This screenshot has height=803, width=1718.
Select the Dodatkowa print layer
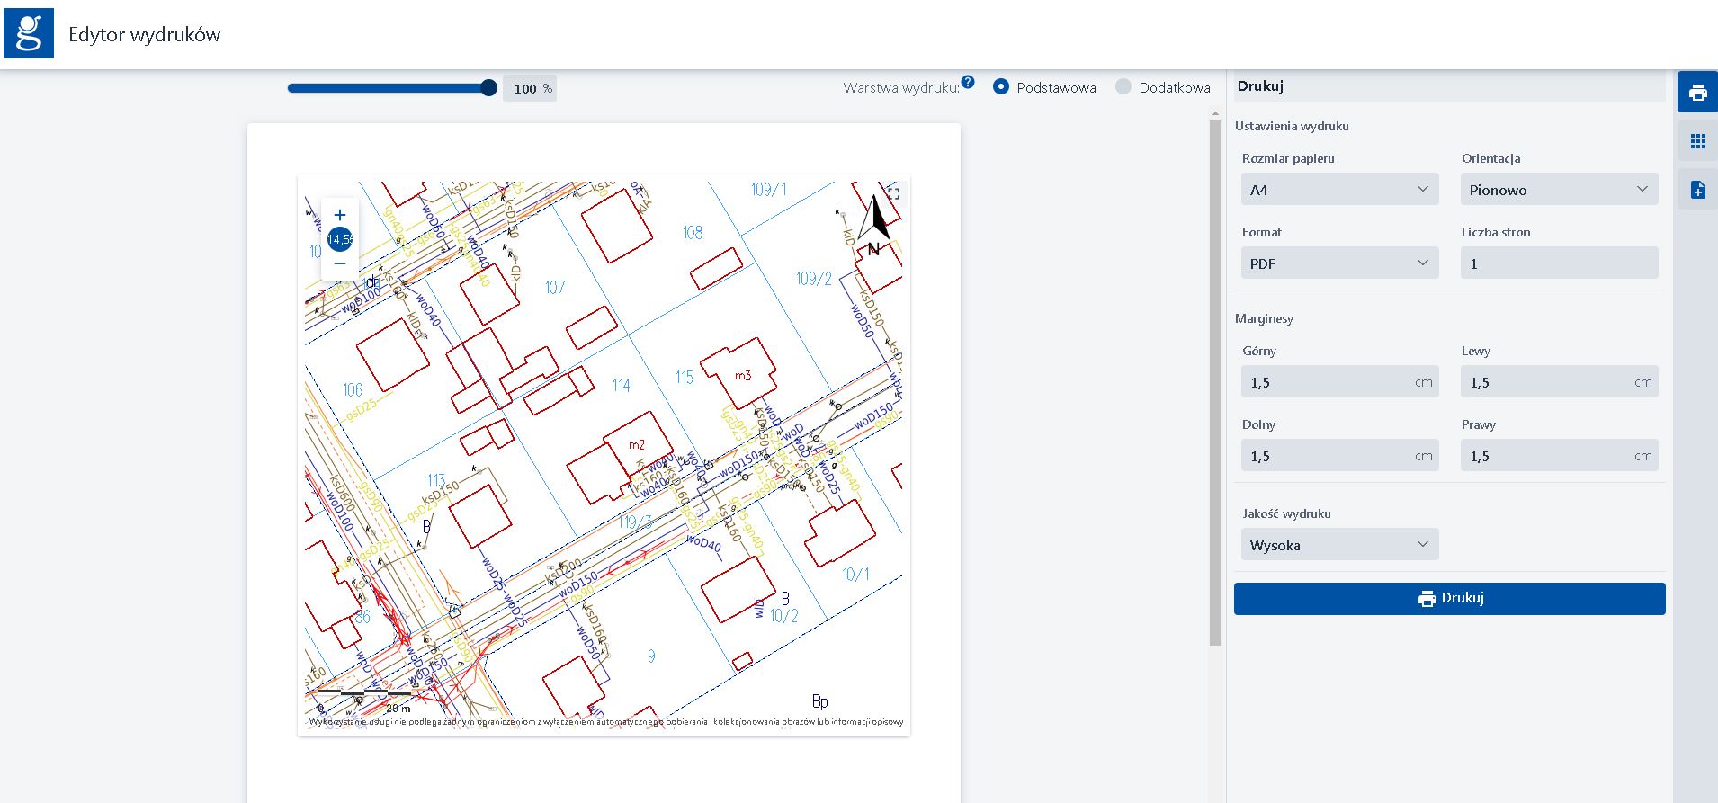pos(1123,87)
